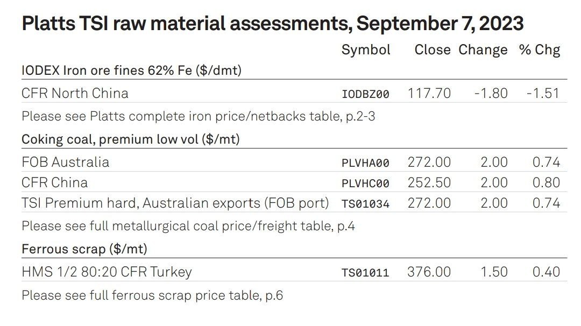The image size is (581, 326).
Task: Click the Coking coal premium low vol heading
Action: coord(130,140)
